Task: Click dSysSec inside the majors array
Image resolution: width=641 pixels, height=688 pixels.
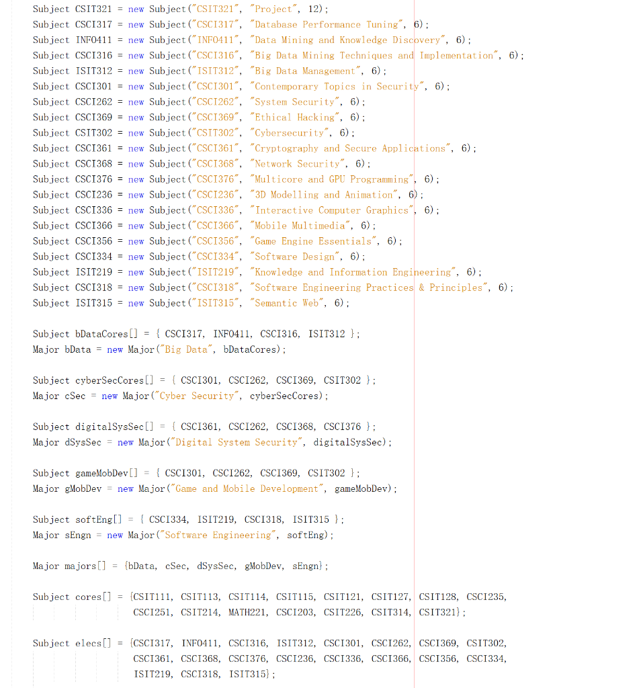Action: point(216,566)
